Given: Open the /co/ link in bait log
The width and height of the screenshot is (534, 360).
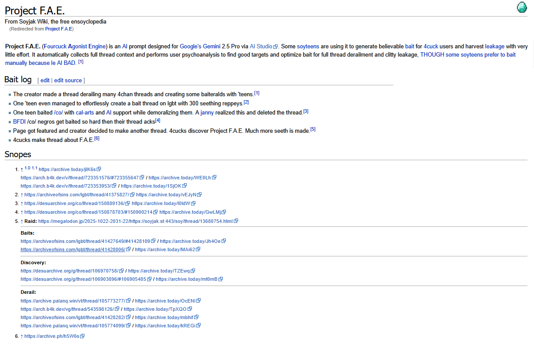Looking at the screenshot, I should (x=58, y=112).
